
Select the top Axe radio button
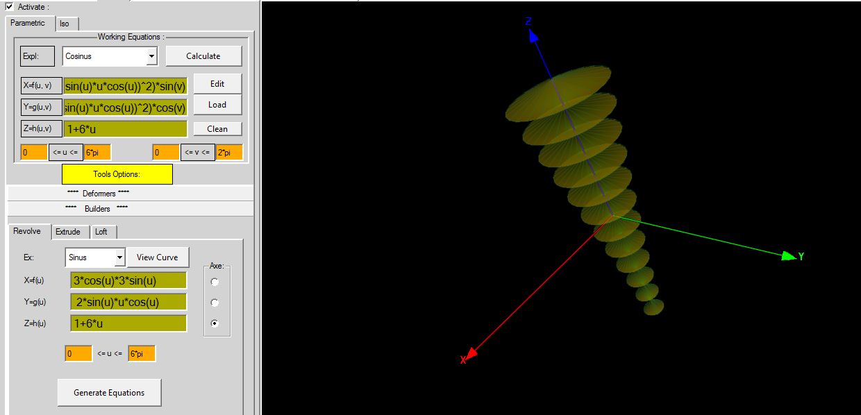point(215,282)
